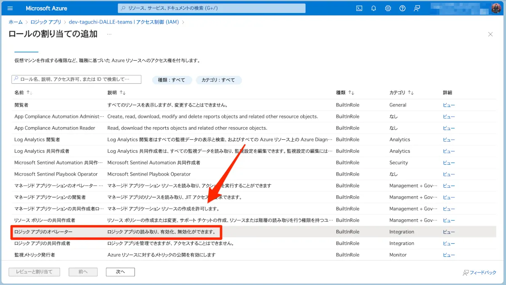Open the 種類 : すべて filter

[x=172, y=80]
